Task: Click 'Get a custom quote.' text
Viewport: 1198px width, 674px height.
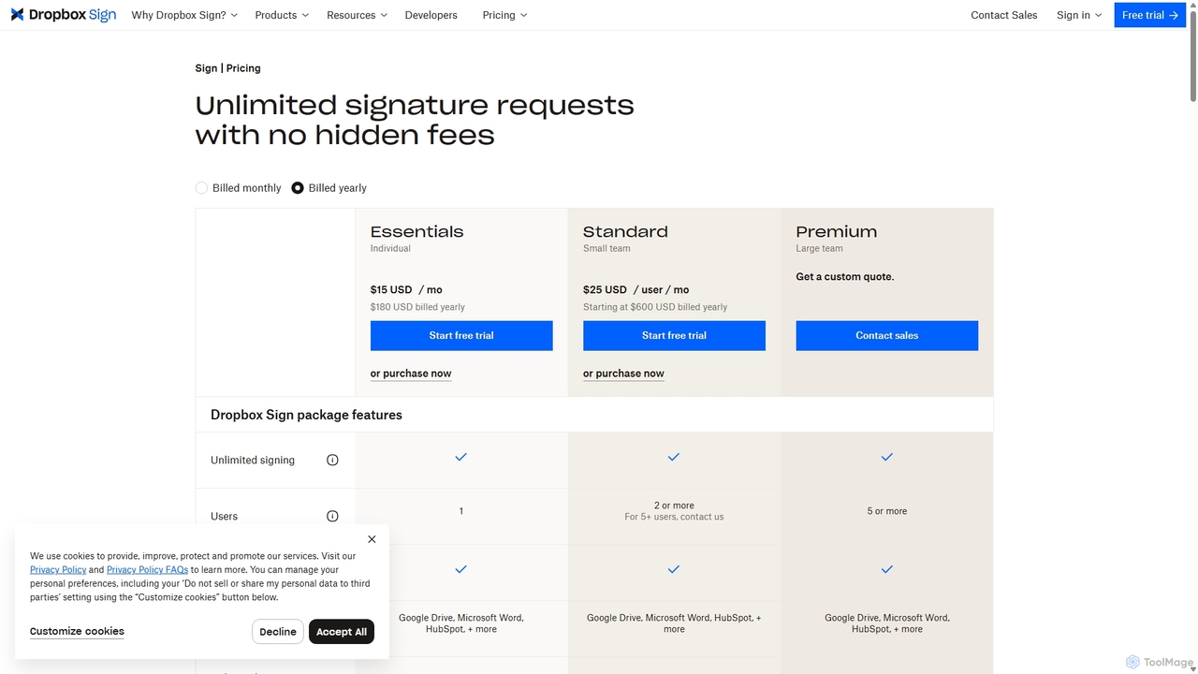Action: point(845,277)
